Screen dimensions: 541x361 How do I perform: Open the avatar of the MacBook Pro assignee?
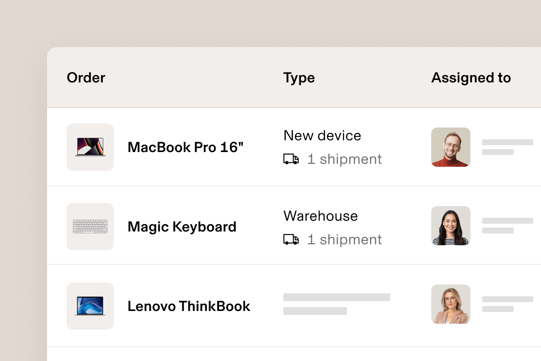click(450, 147)
